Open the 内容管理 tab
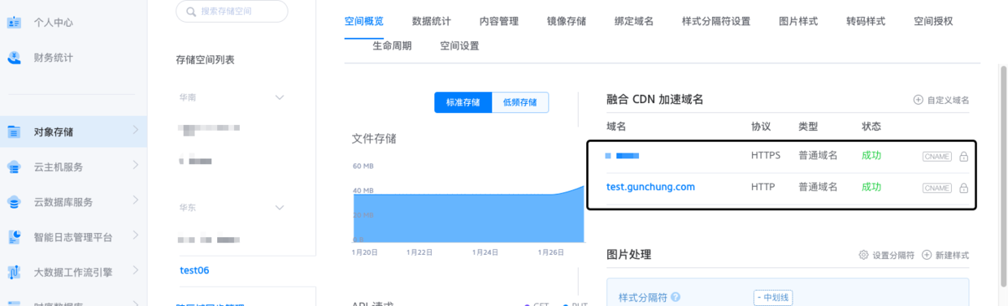The height and width of the screenshot is (306, 1008). pos(499,21)
